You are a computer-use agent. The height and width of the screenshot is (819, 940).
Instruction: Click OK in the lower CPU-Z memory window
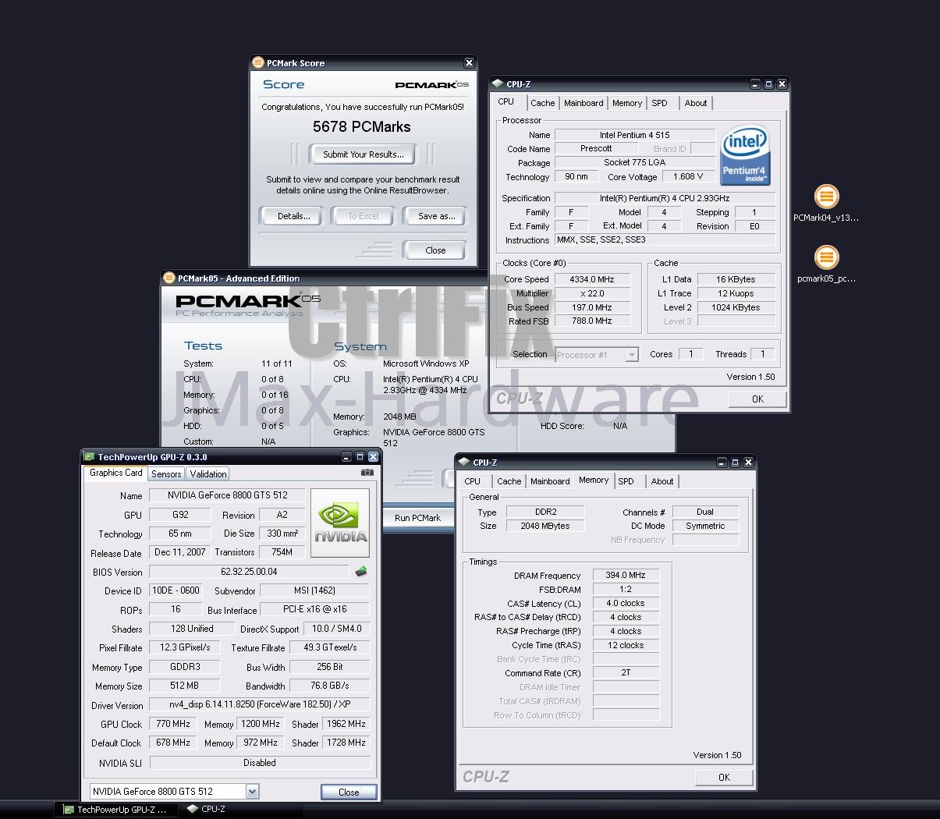[724, 777]
